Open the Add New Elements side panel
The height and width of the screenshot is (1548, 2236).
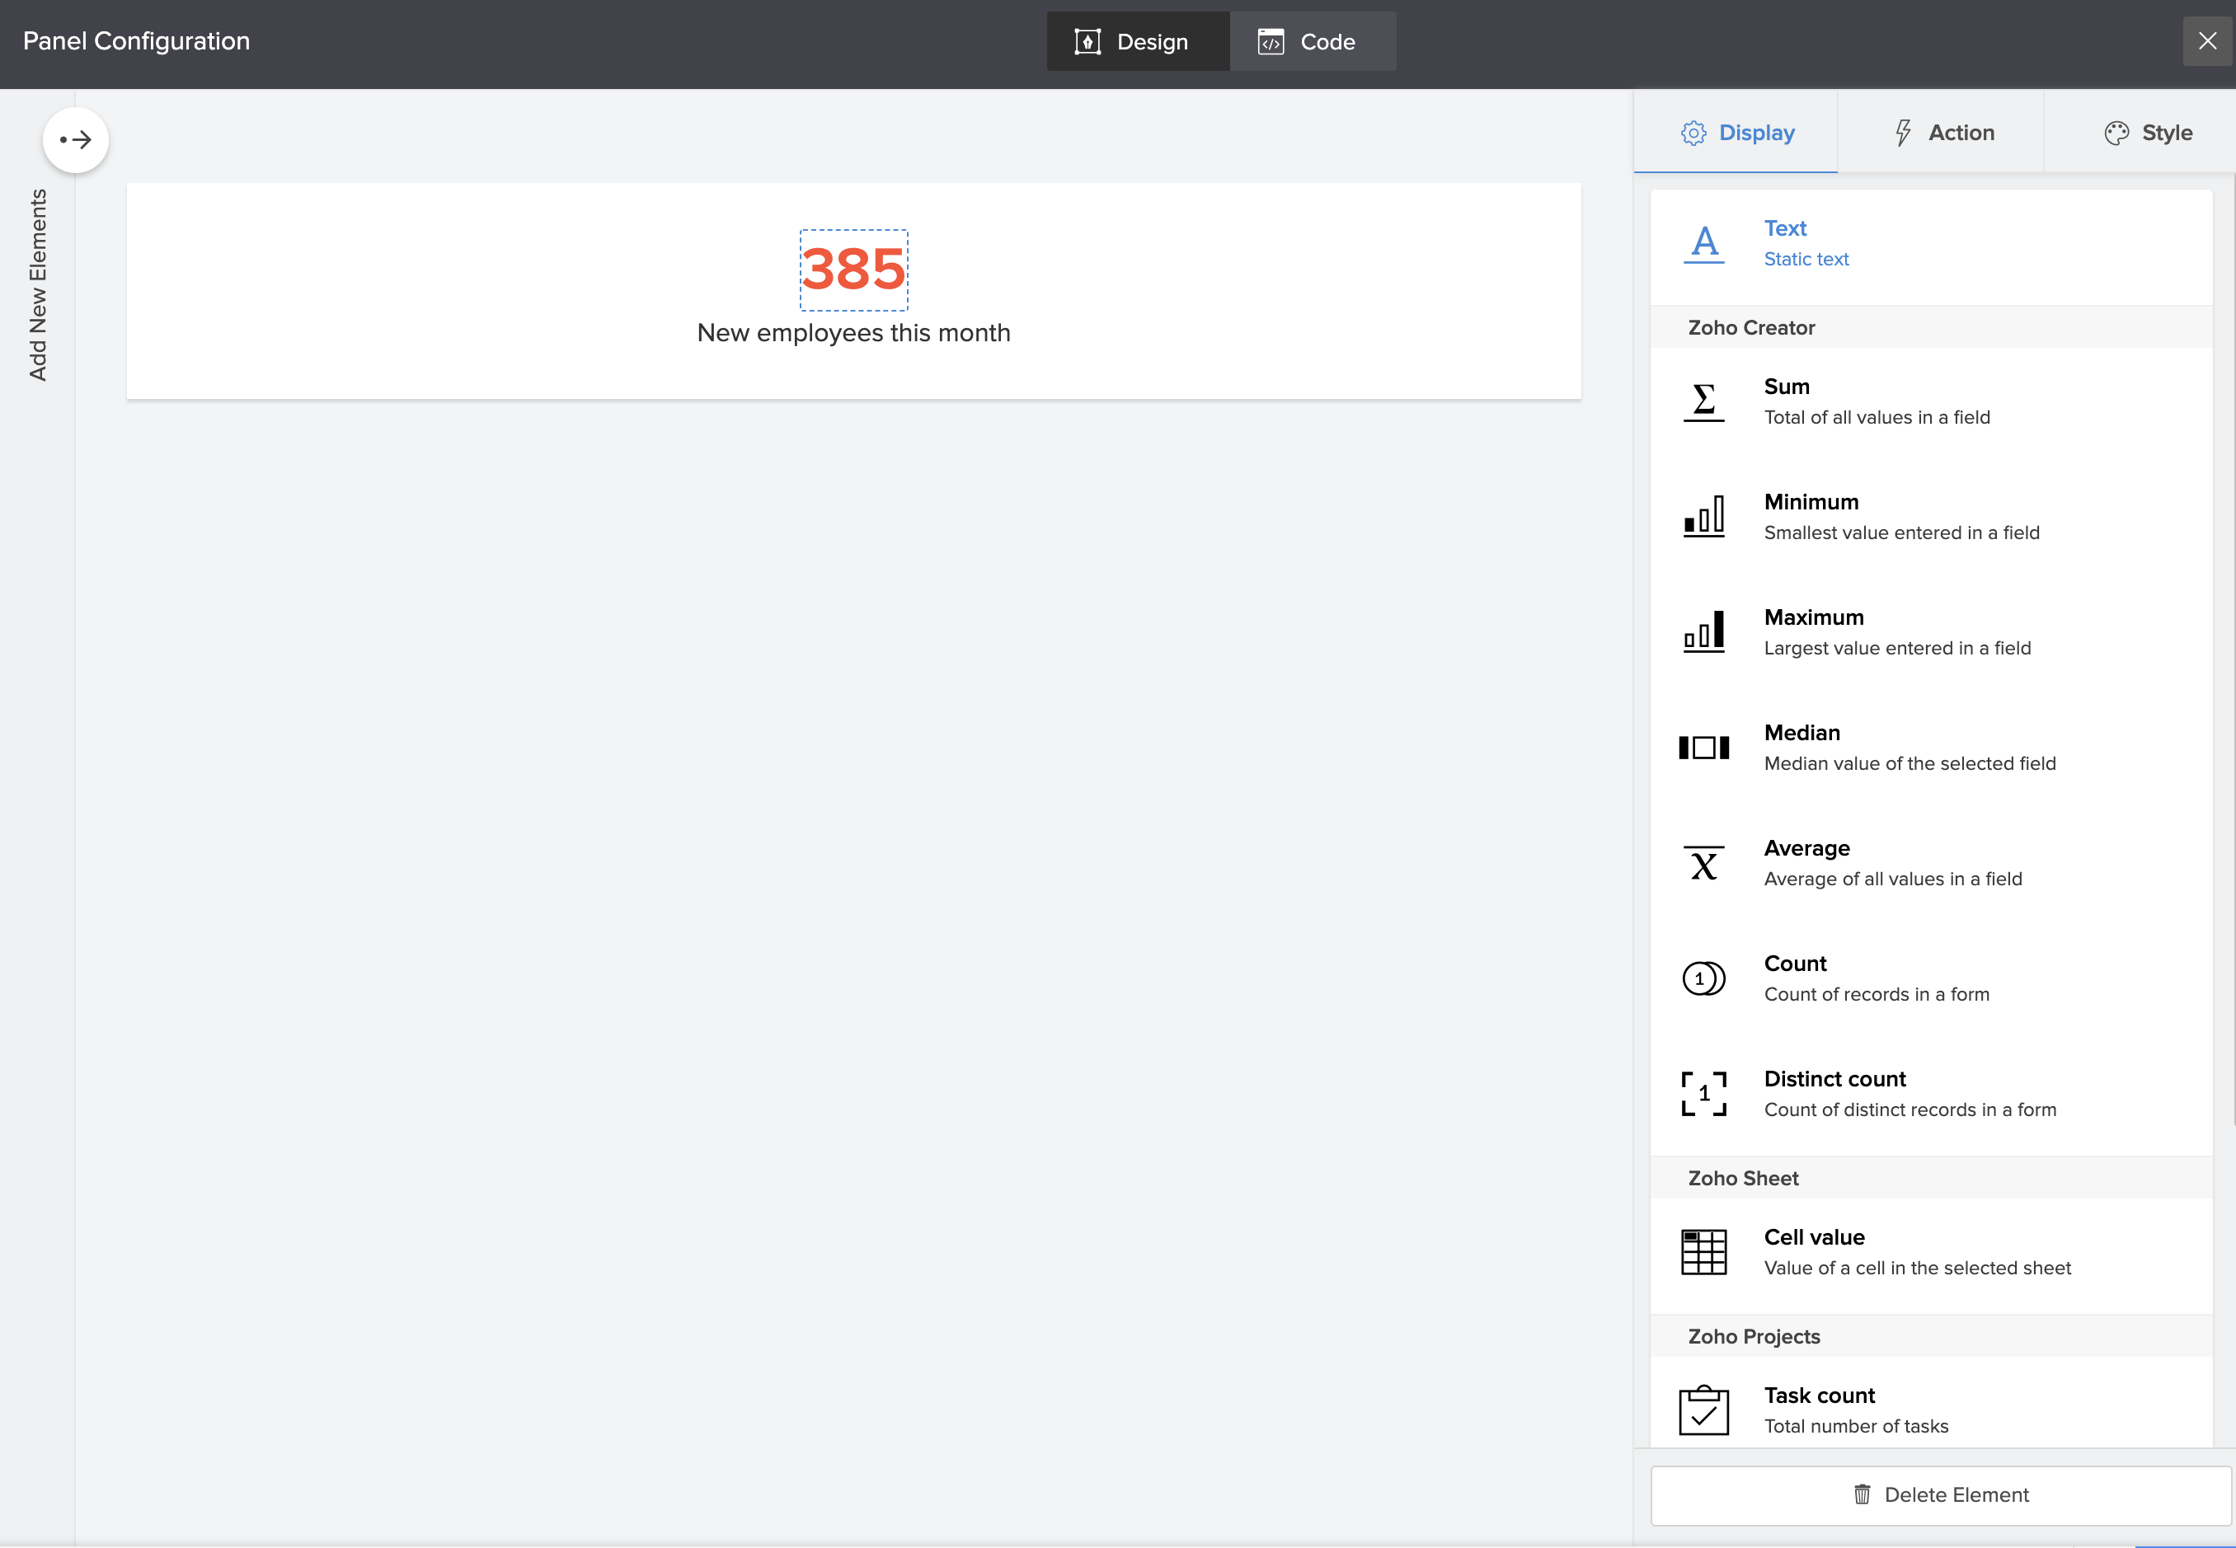pos(38,284)
